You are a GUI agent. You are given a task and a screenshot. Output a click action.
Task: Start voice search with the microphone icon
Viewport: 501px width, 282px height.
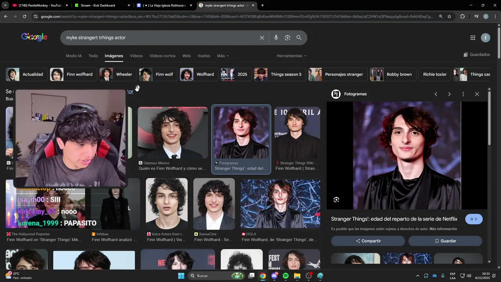(x=276, y=38)
